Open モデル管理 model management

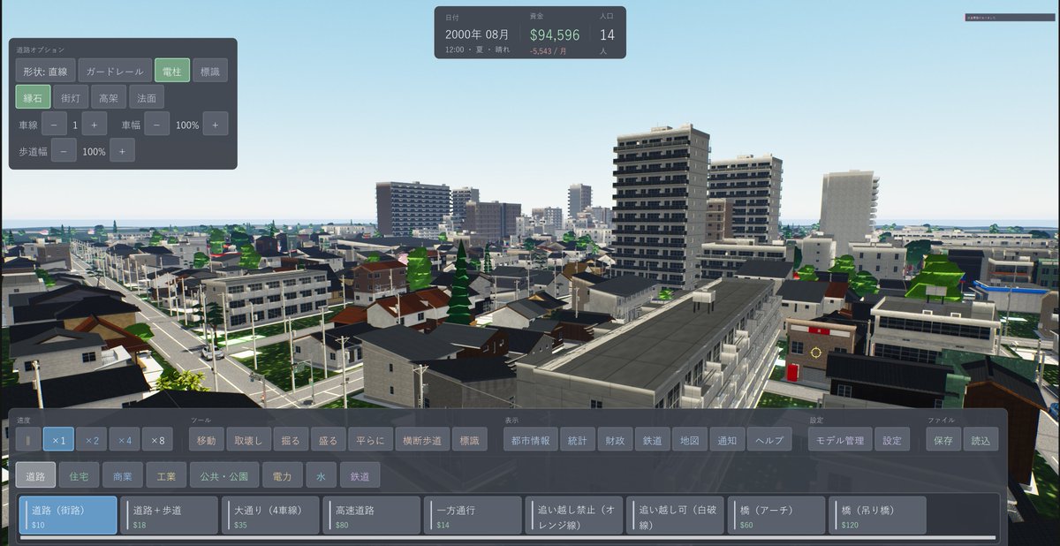840,439
